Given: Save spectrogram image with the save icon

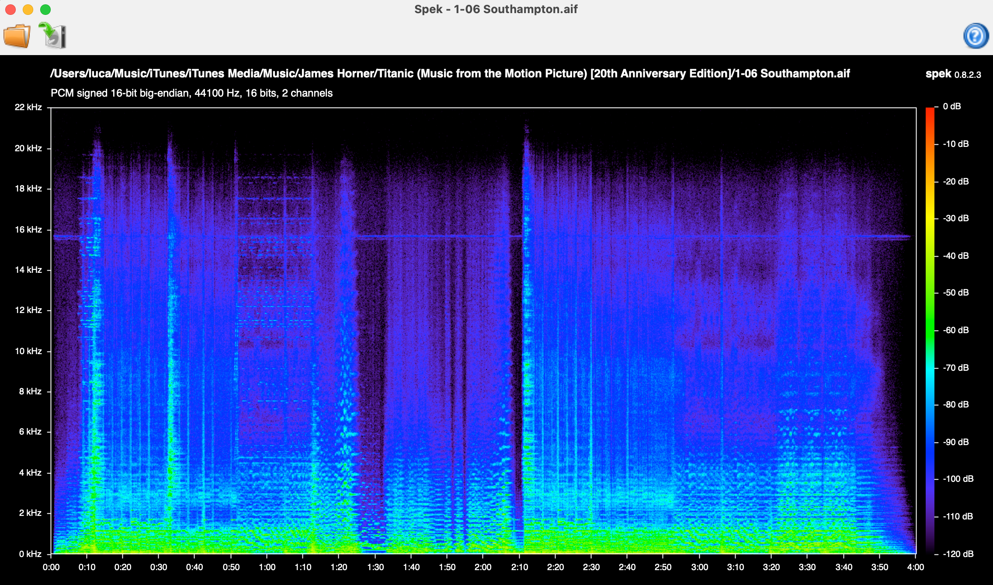Looking at the screenshot, I should click(53, 35).
